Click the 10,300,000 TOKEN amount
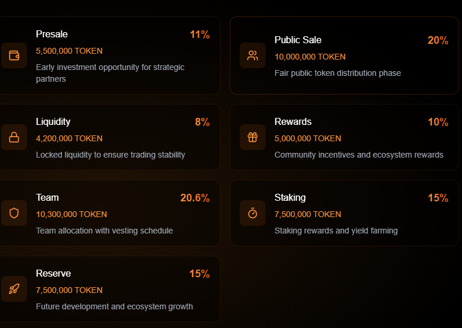This screenshot has width=462, height=328. 71,214
